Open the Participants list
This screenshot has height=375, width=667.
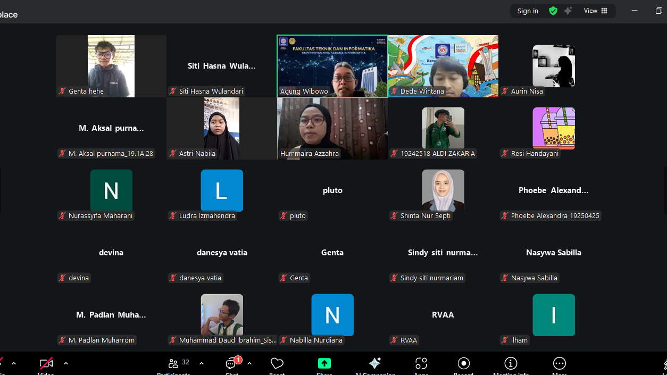pos(173,364)
